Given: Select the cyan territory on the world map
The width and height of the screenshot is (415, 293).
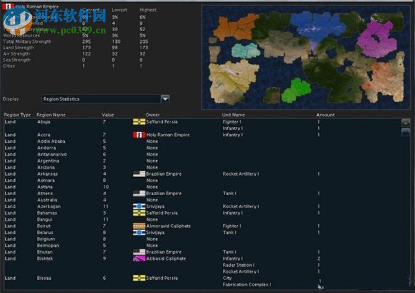Looking at the screenshot, I should 246,50.
